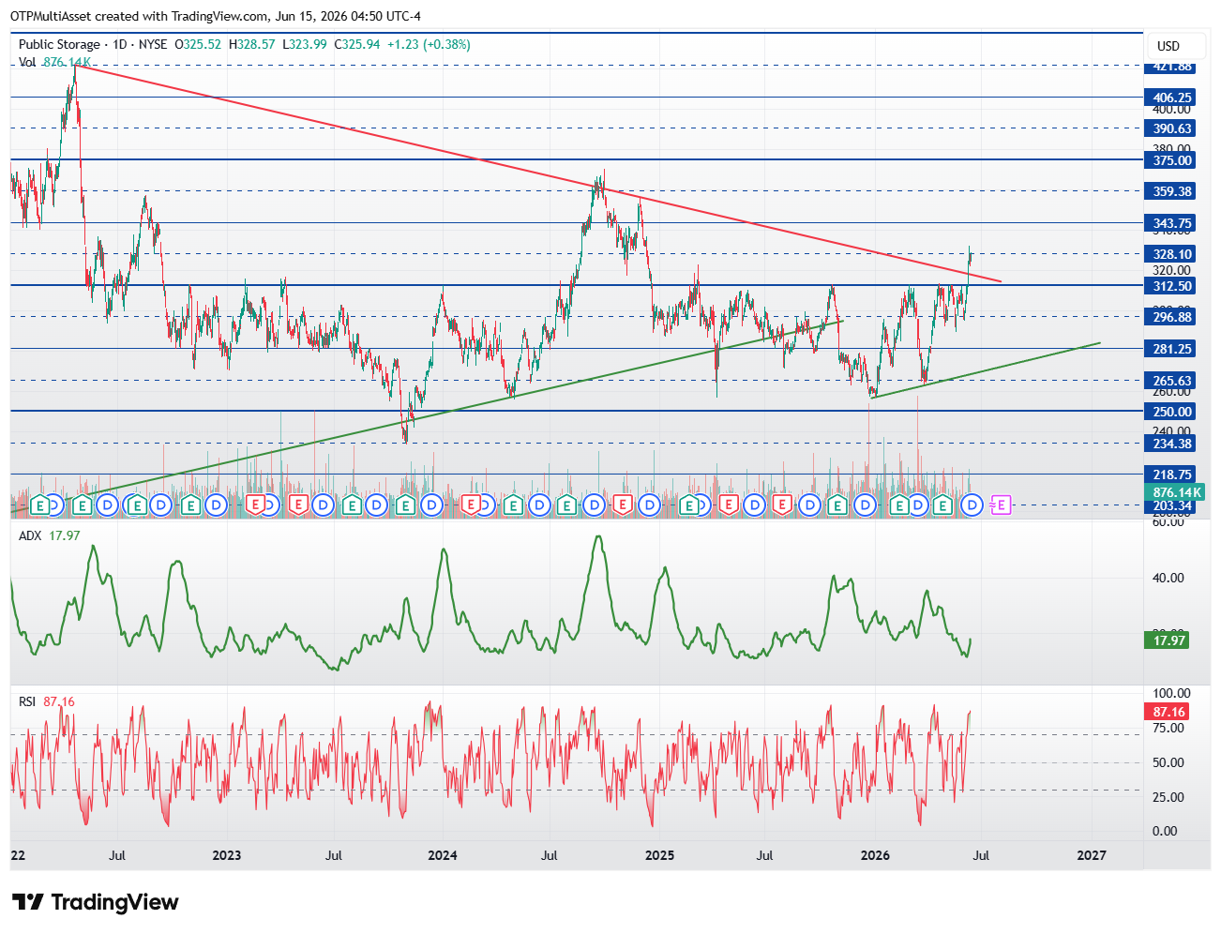
Task: Click the 250.00 horizontal level tag
Action: (x=1171, y=412)
